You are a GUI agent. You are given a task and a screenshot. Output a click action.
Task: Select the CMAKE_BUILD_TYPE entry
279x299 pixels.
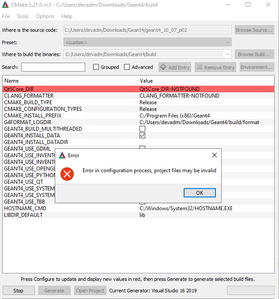[28, 102]
